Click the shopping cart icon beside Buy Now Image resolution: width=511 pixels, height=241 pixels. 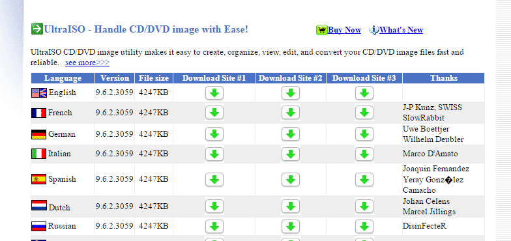[322, 30]
